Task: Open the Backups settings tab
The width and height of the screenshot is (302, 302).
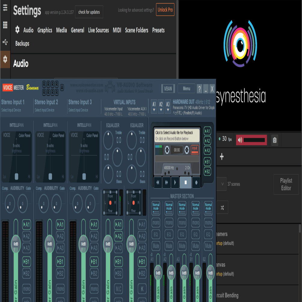Action: pos(22,44)
